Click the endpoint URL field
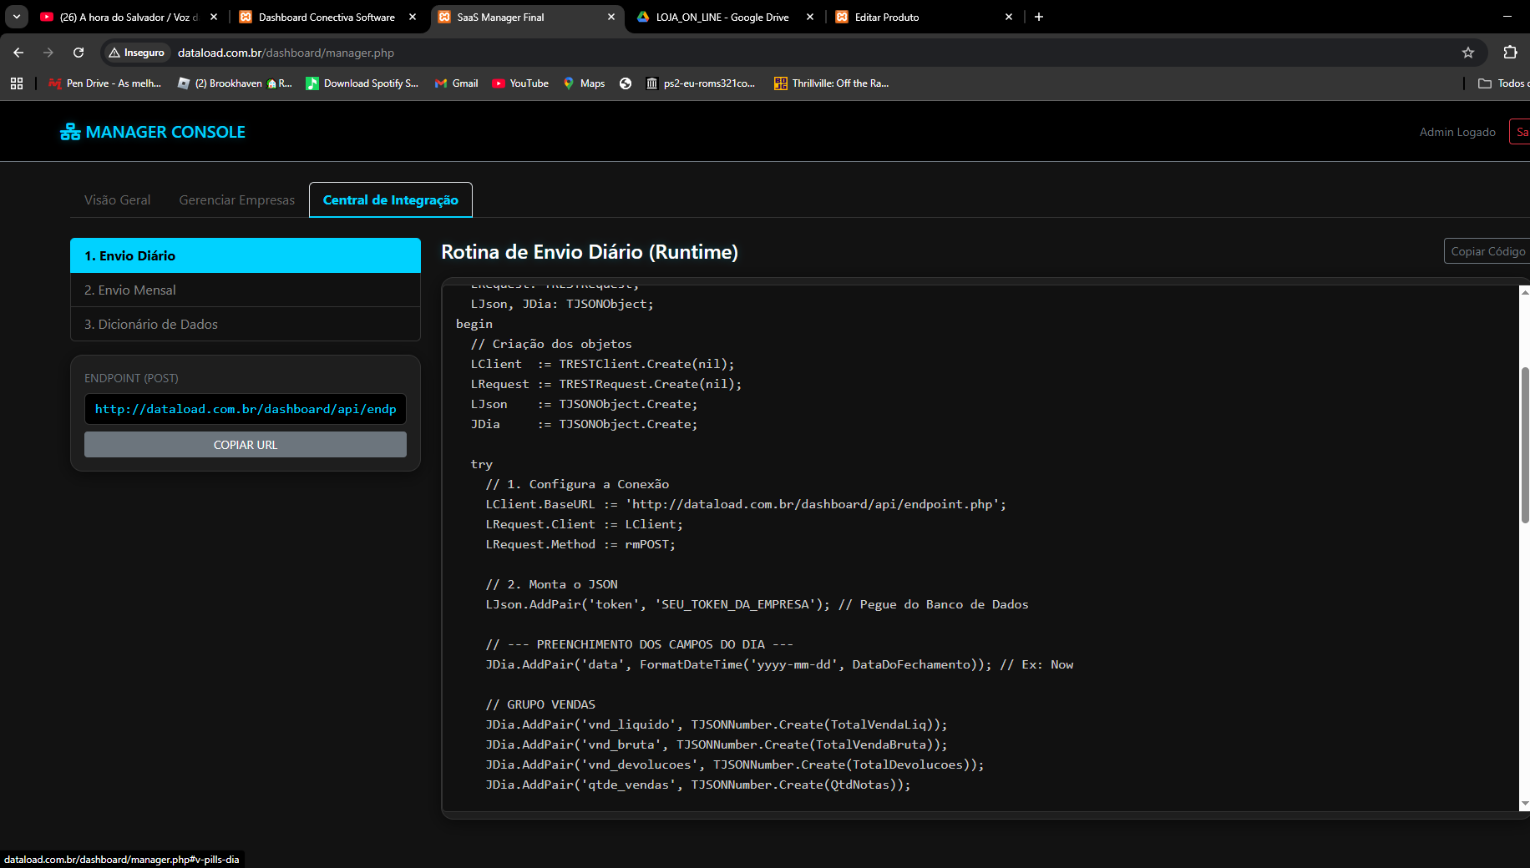This screenshot has width=1530, height=868. tap(246, 409)
